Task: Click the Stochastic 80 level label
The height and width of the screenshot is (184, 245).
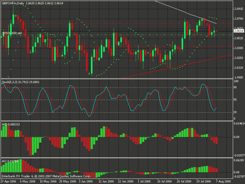Action: pos(235,87)
